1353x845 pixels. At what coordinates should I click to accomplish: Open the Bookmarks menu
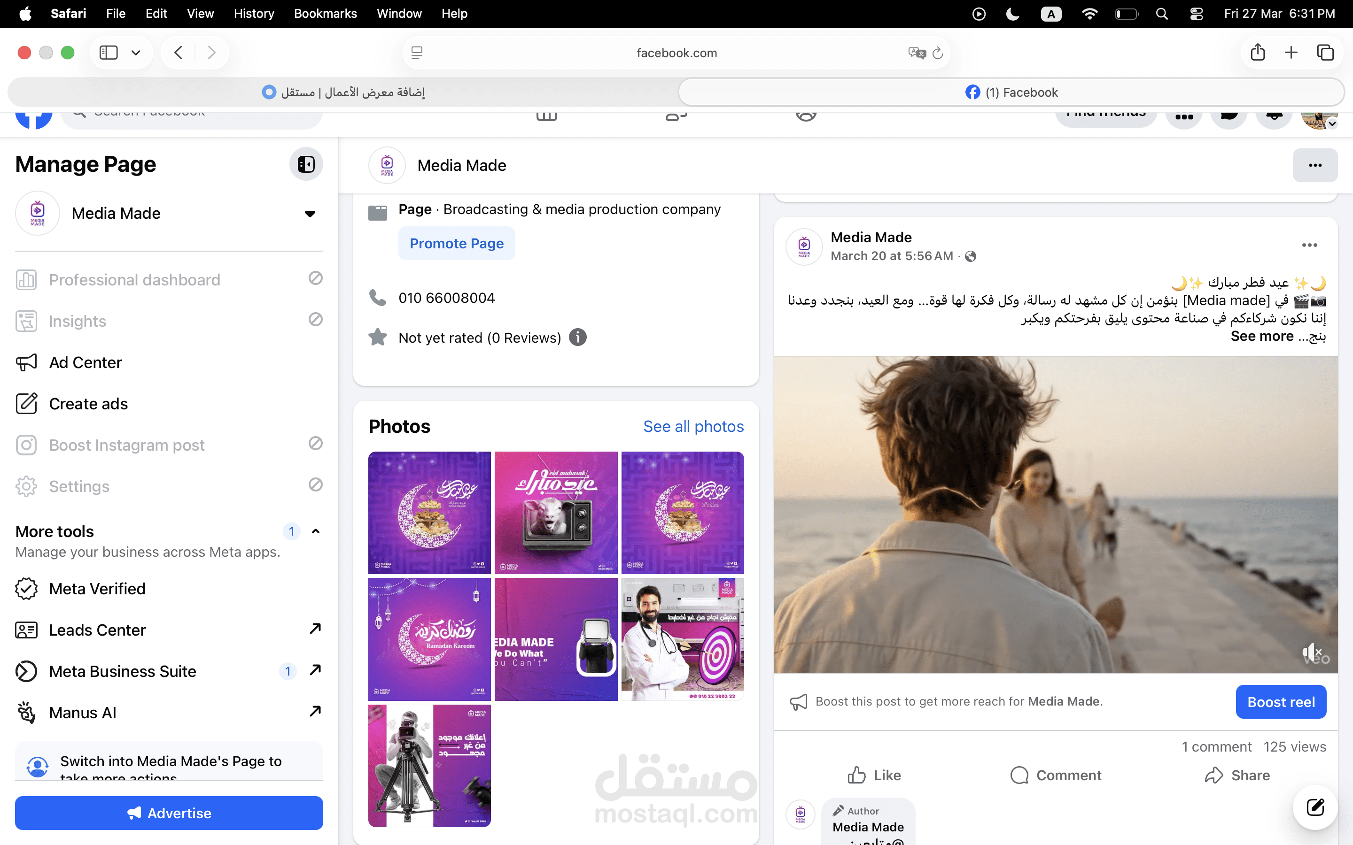click(x=326, y=14)
